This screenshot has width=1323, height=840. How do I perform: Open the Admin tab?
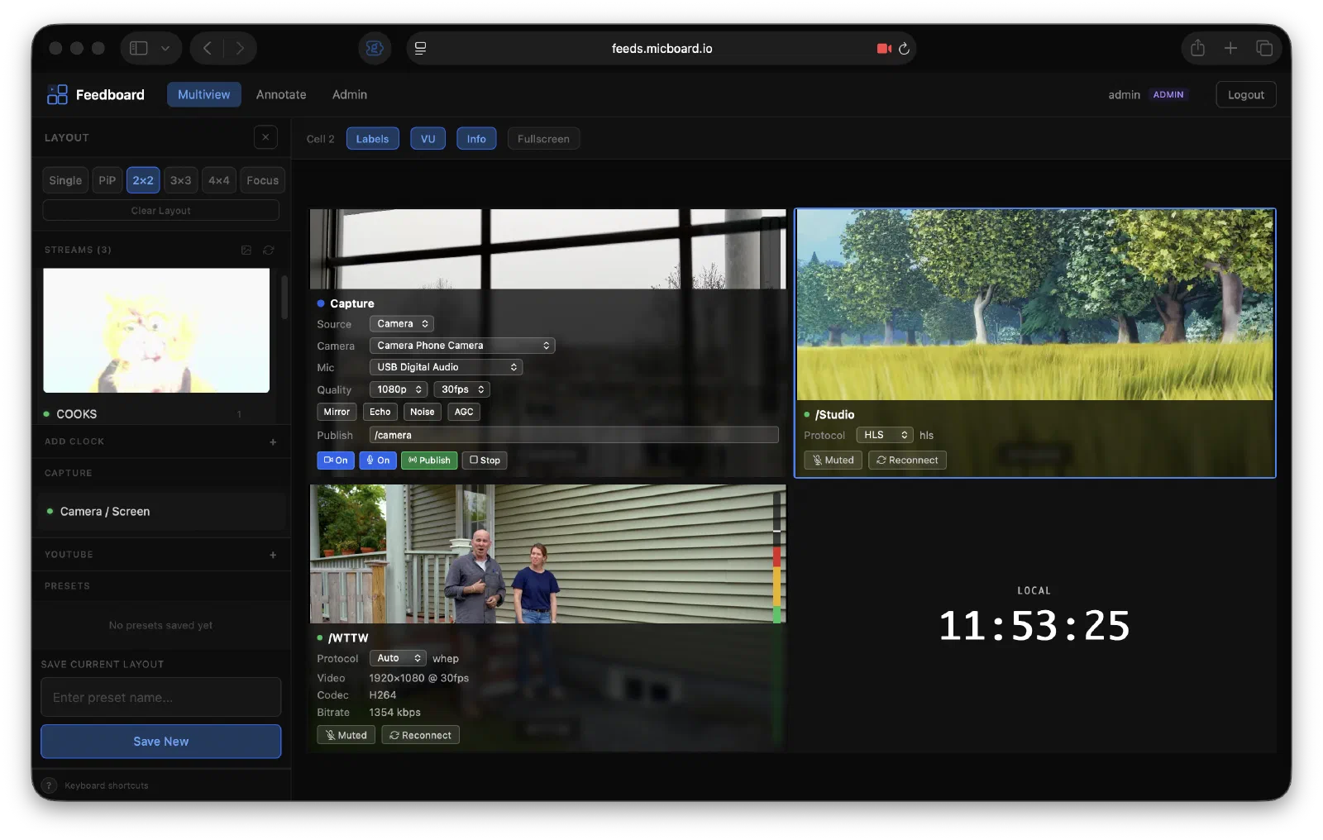tap(350, 94)
